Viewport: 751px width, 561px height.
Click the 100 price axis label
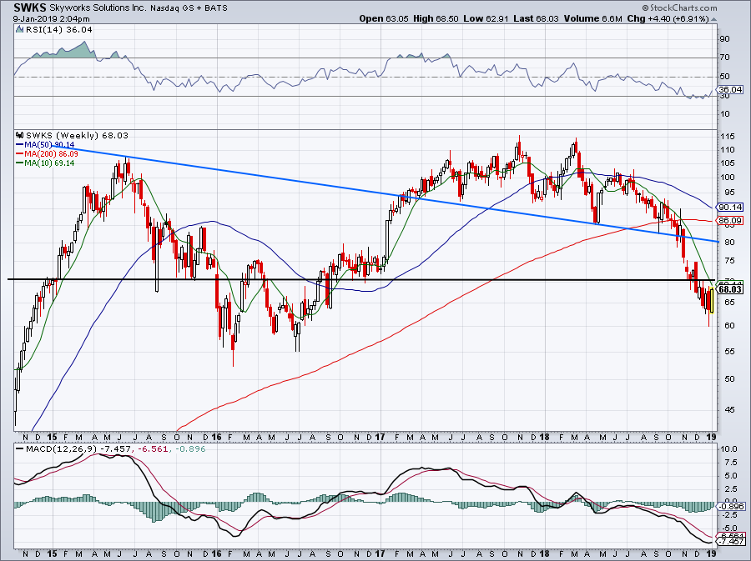[727, 178]
